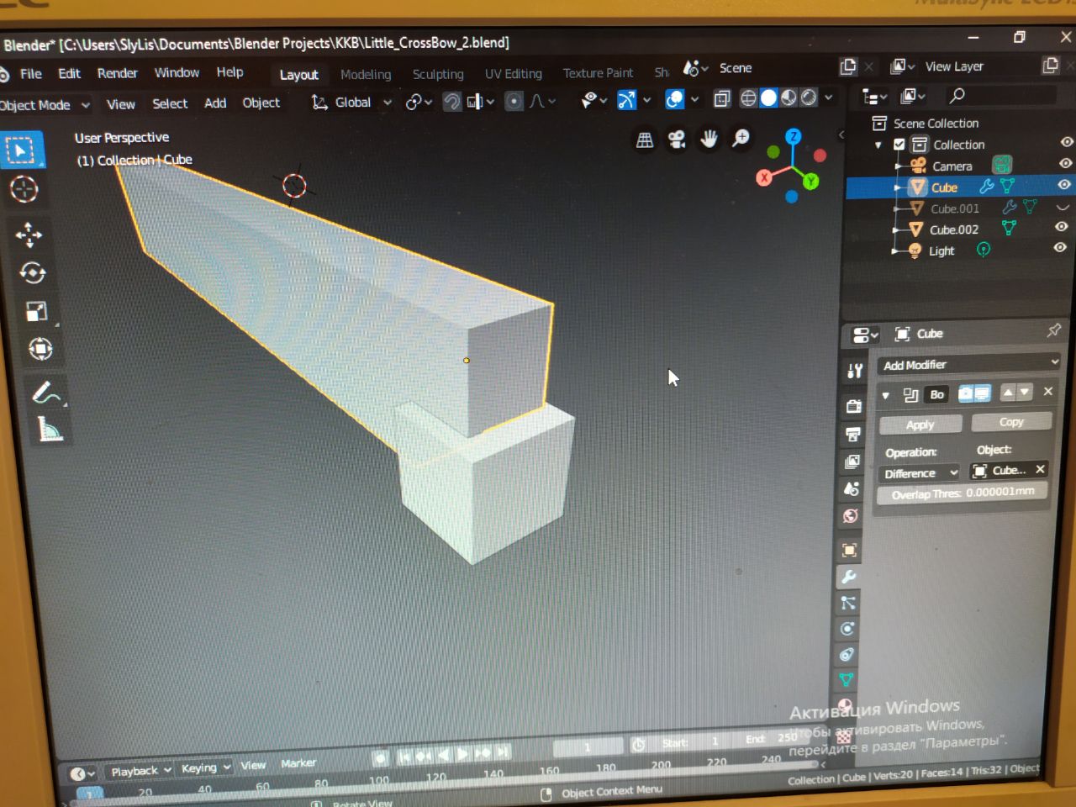Switch to solid shading

pyautogui.click(x=768, y=98)
